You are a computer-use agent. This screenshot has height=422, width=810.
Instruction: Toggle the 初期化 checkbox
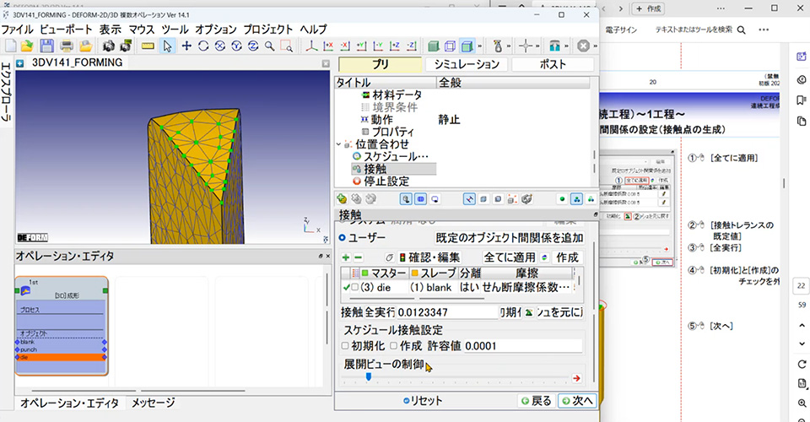(345, 345)
